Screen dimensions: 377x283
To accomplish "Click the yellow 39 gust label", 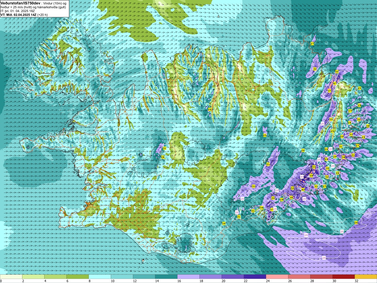I will tap(311, 175).
